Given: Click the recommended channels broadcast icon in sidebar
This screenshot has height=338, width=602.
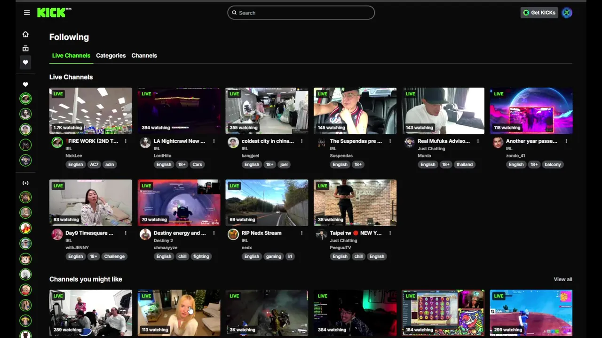Looking at the screenshot, I should pos(25,183).
